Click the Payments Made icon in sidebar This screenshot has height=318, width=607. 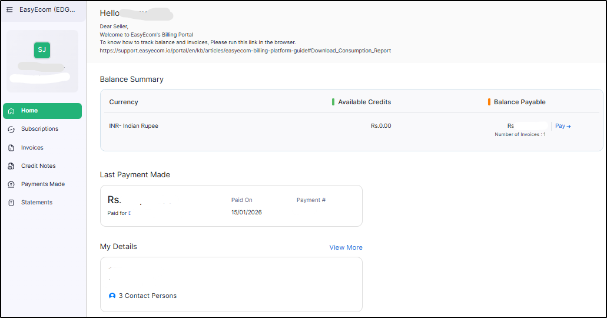11,184
